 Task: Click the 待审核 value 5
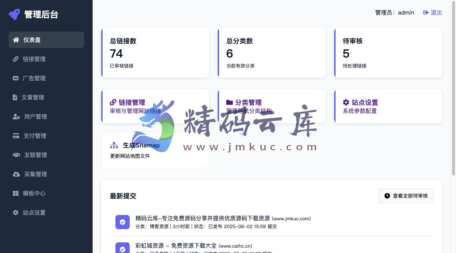[x=346, y=54]
